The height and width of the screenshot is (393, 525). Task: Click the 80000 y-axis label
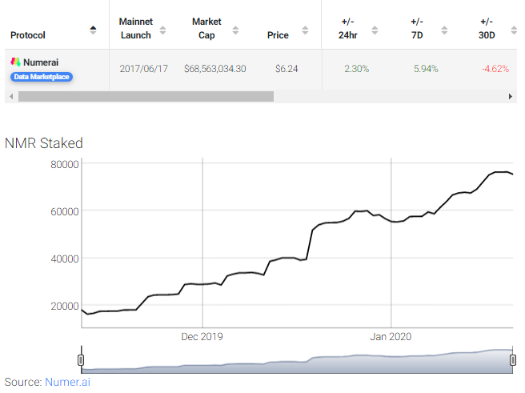[65, 164]
